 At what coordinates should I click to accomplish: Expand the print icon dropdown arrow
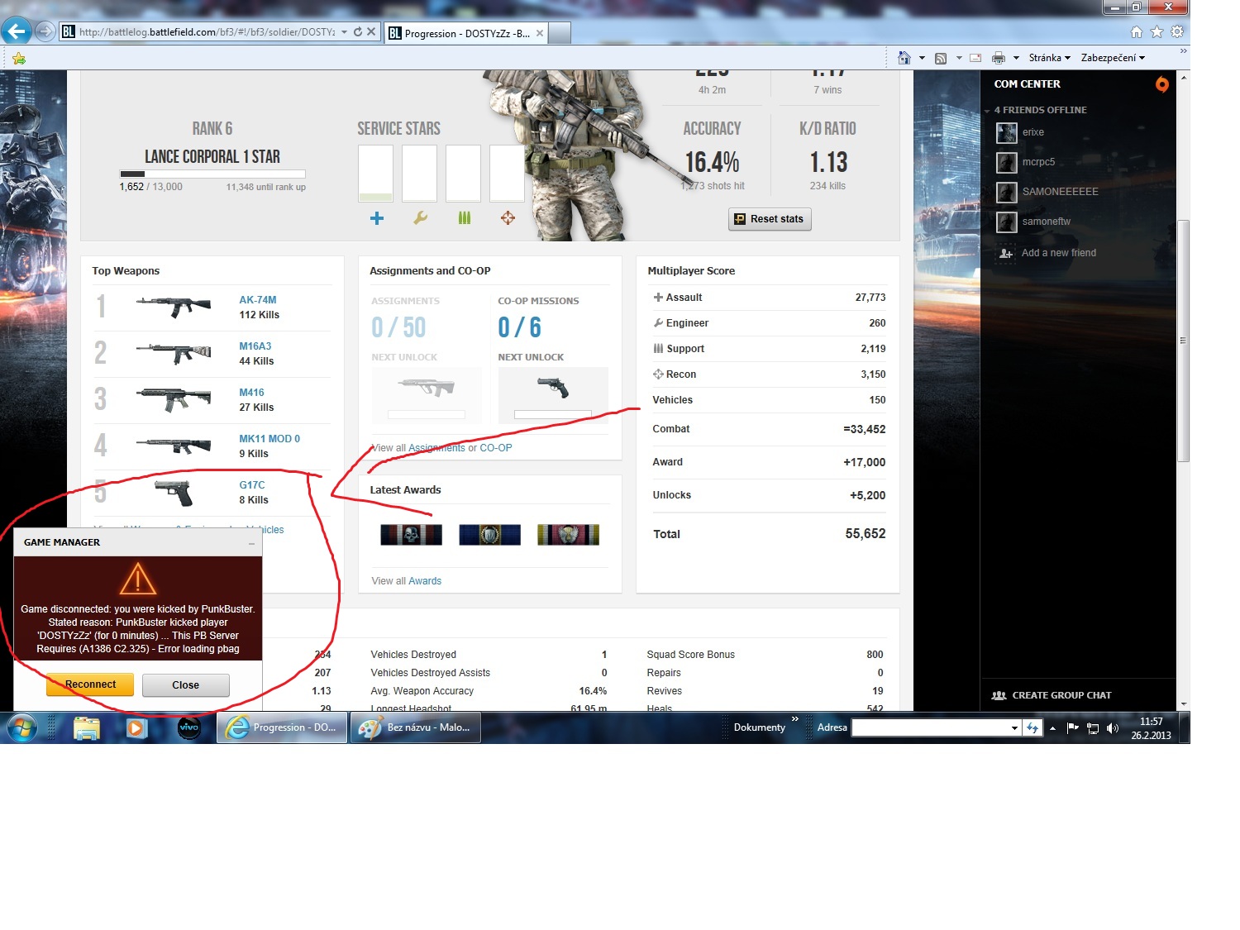point(1016,58)
